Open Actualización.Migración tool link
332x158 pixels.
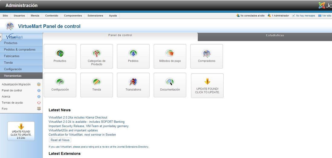(16, 85)
